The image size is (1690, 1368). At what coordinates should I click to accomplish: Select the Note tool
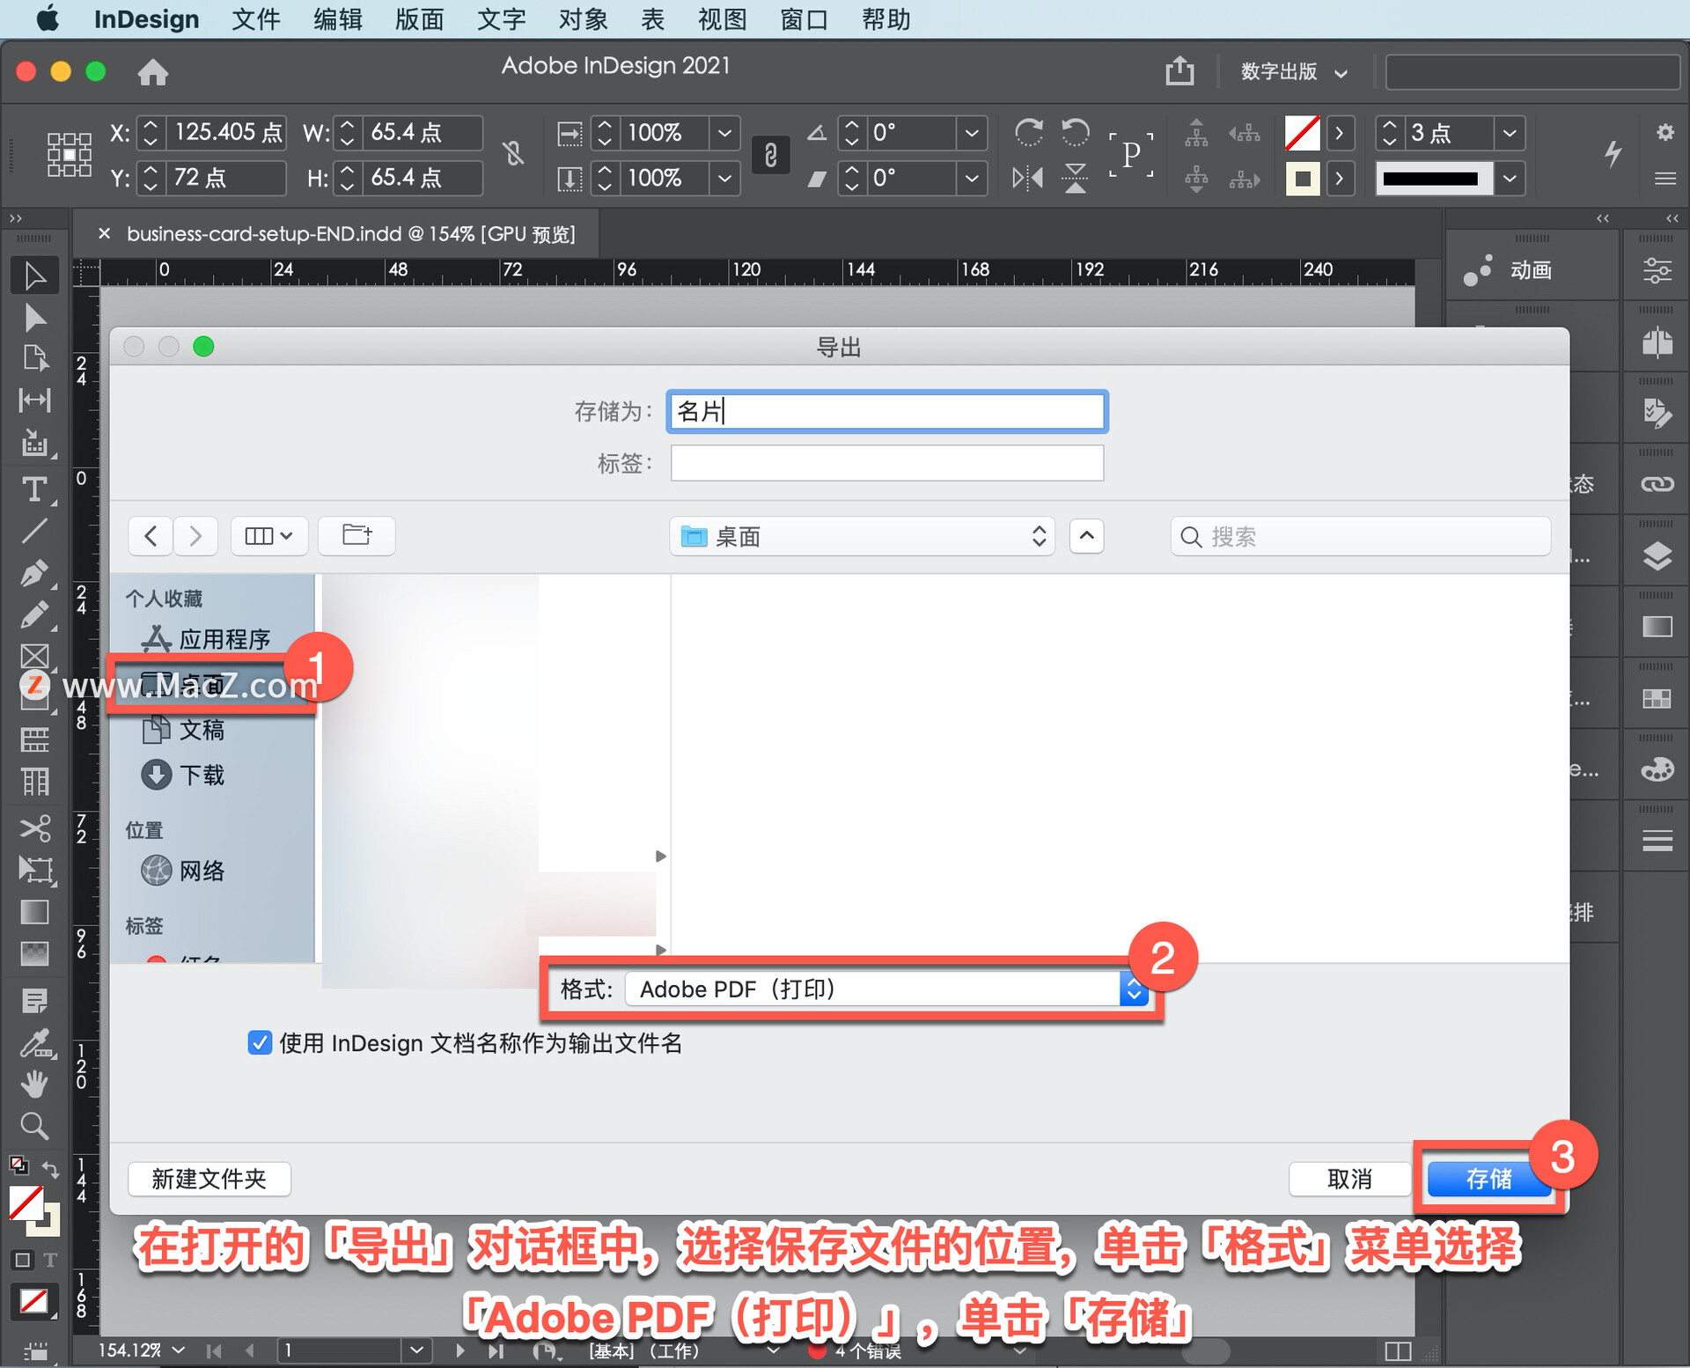34,1001
